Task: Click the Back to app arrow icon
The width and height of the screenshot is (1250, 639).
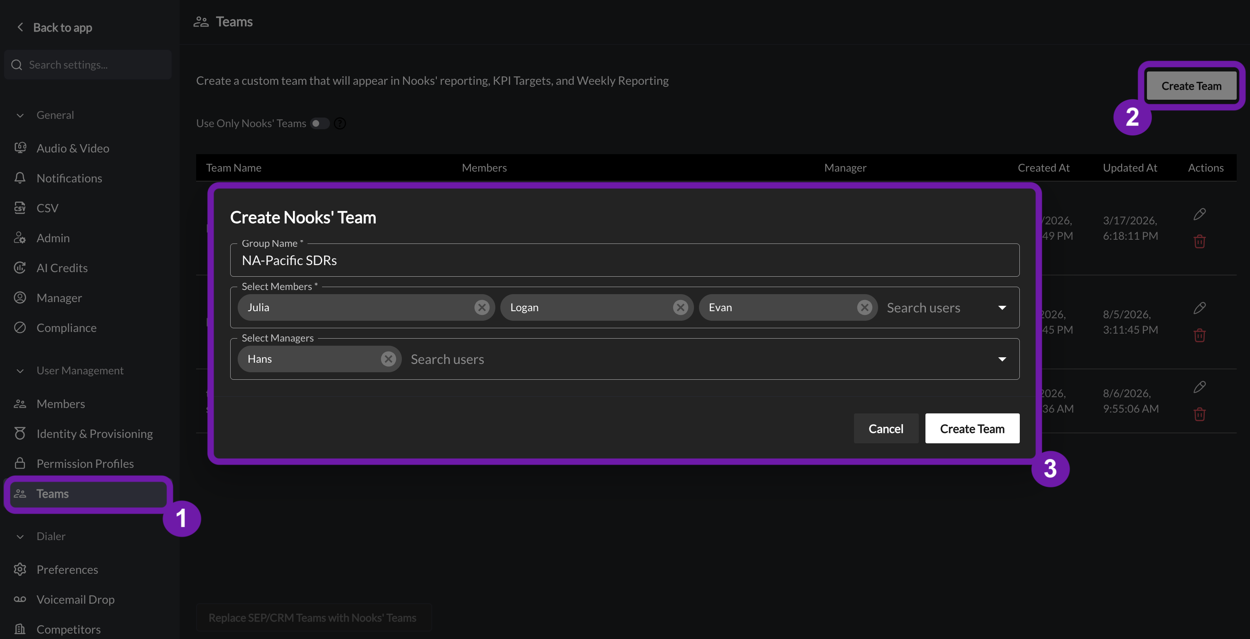Action: [x=20, y=27]
